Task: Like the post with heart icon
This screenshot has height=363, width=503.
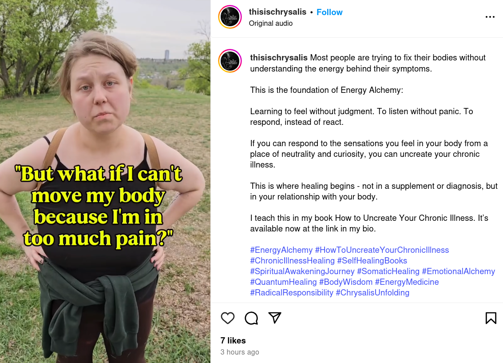Action: 228,318
